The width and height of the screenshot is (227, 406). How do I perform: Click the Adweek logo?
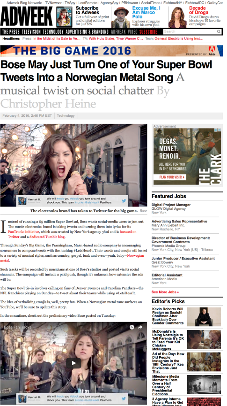[x=27, y=17]
